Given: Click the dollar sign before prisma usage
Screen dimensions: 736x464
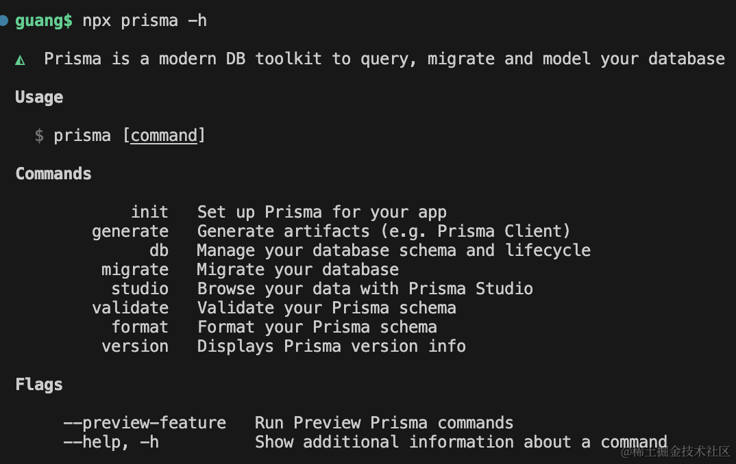Looking at the screenshot, I should 39,136.
